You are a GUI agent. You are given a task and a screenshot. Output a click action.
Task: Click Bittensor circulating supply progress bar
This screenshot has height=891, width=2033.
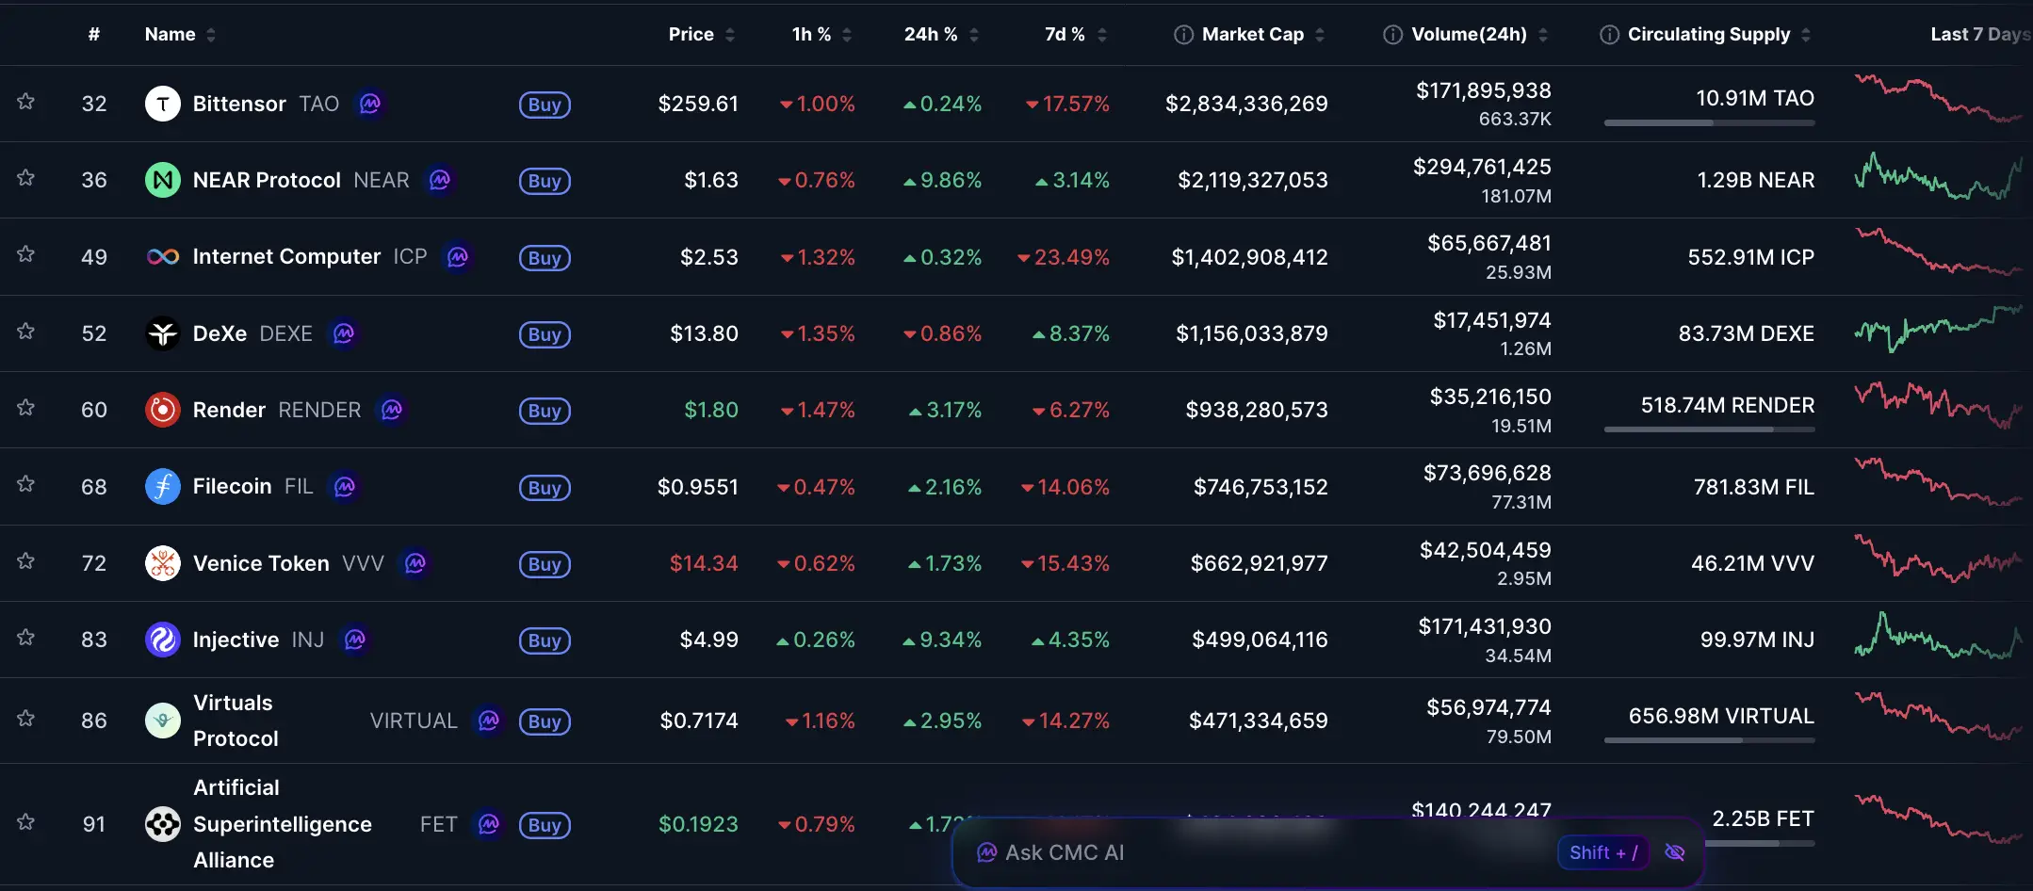[1709, 123]
